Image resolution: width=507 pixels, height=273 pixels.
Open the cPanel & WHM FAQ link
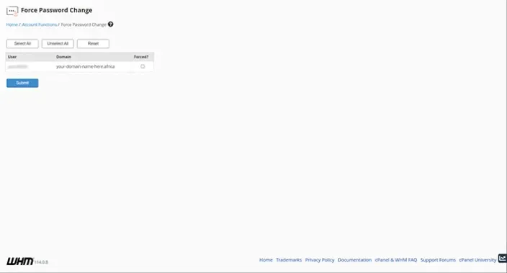click(396, 260)
